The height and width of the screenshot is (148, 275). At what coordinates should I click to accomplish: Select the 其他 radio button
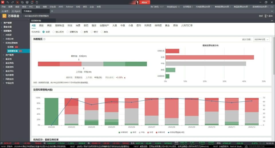(x=101, y=32)
